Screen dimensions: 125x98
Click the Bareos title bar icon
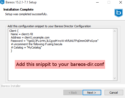2,2
